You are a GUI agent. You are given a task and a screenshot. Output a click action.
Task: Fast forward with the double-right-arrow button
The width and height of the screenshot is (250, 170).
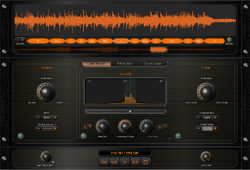pos(135,162)
